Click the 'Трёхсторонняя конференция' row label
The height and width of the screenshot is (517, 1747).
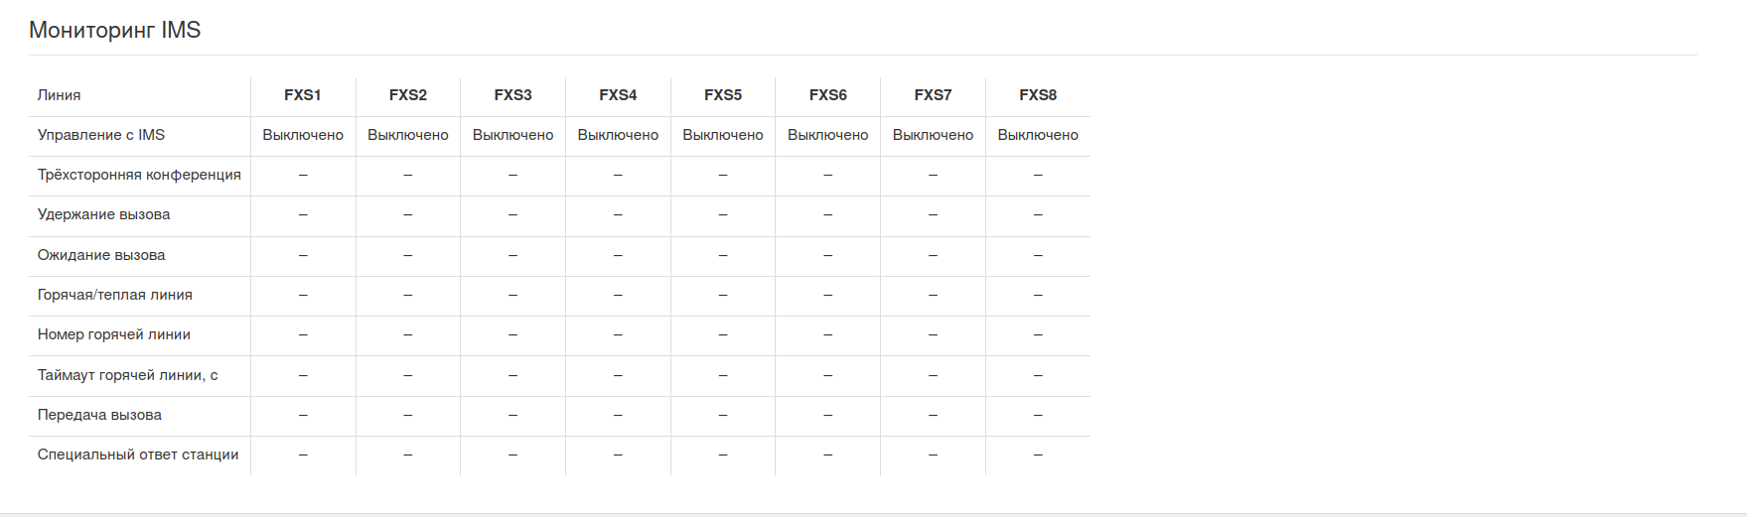pos(139,175)
